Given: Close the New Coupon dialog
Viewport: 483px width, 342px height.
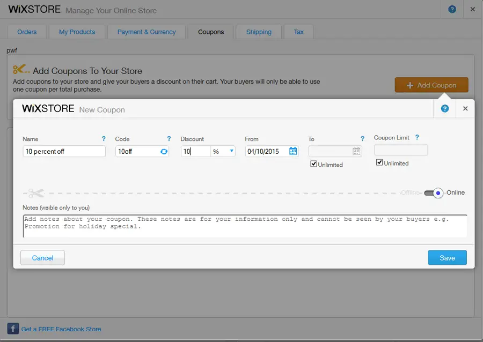Looking at the screenshot, I should point(465,109).
